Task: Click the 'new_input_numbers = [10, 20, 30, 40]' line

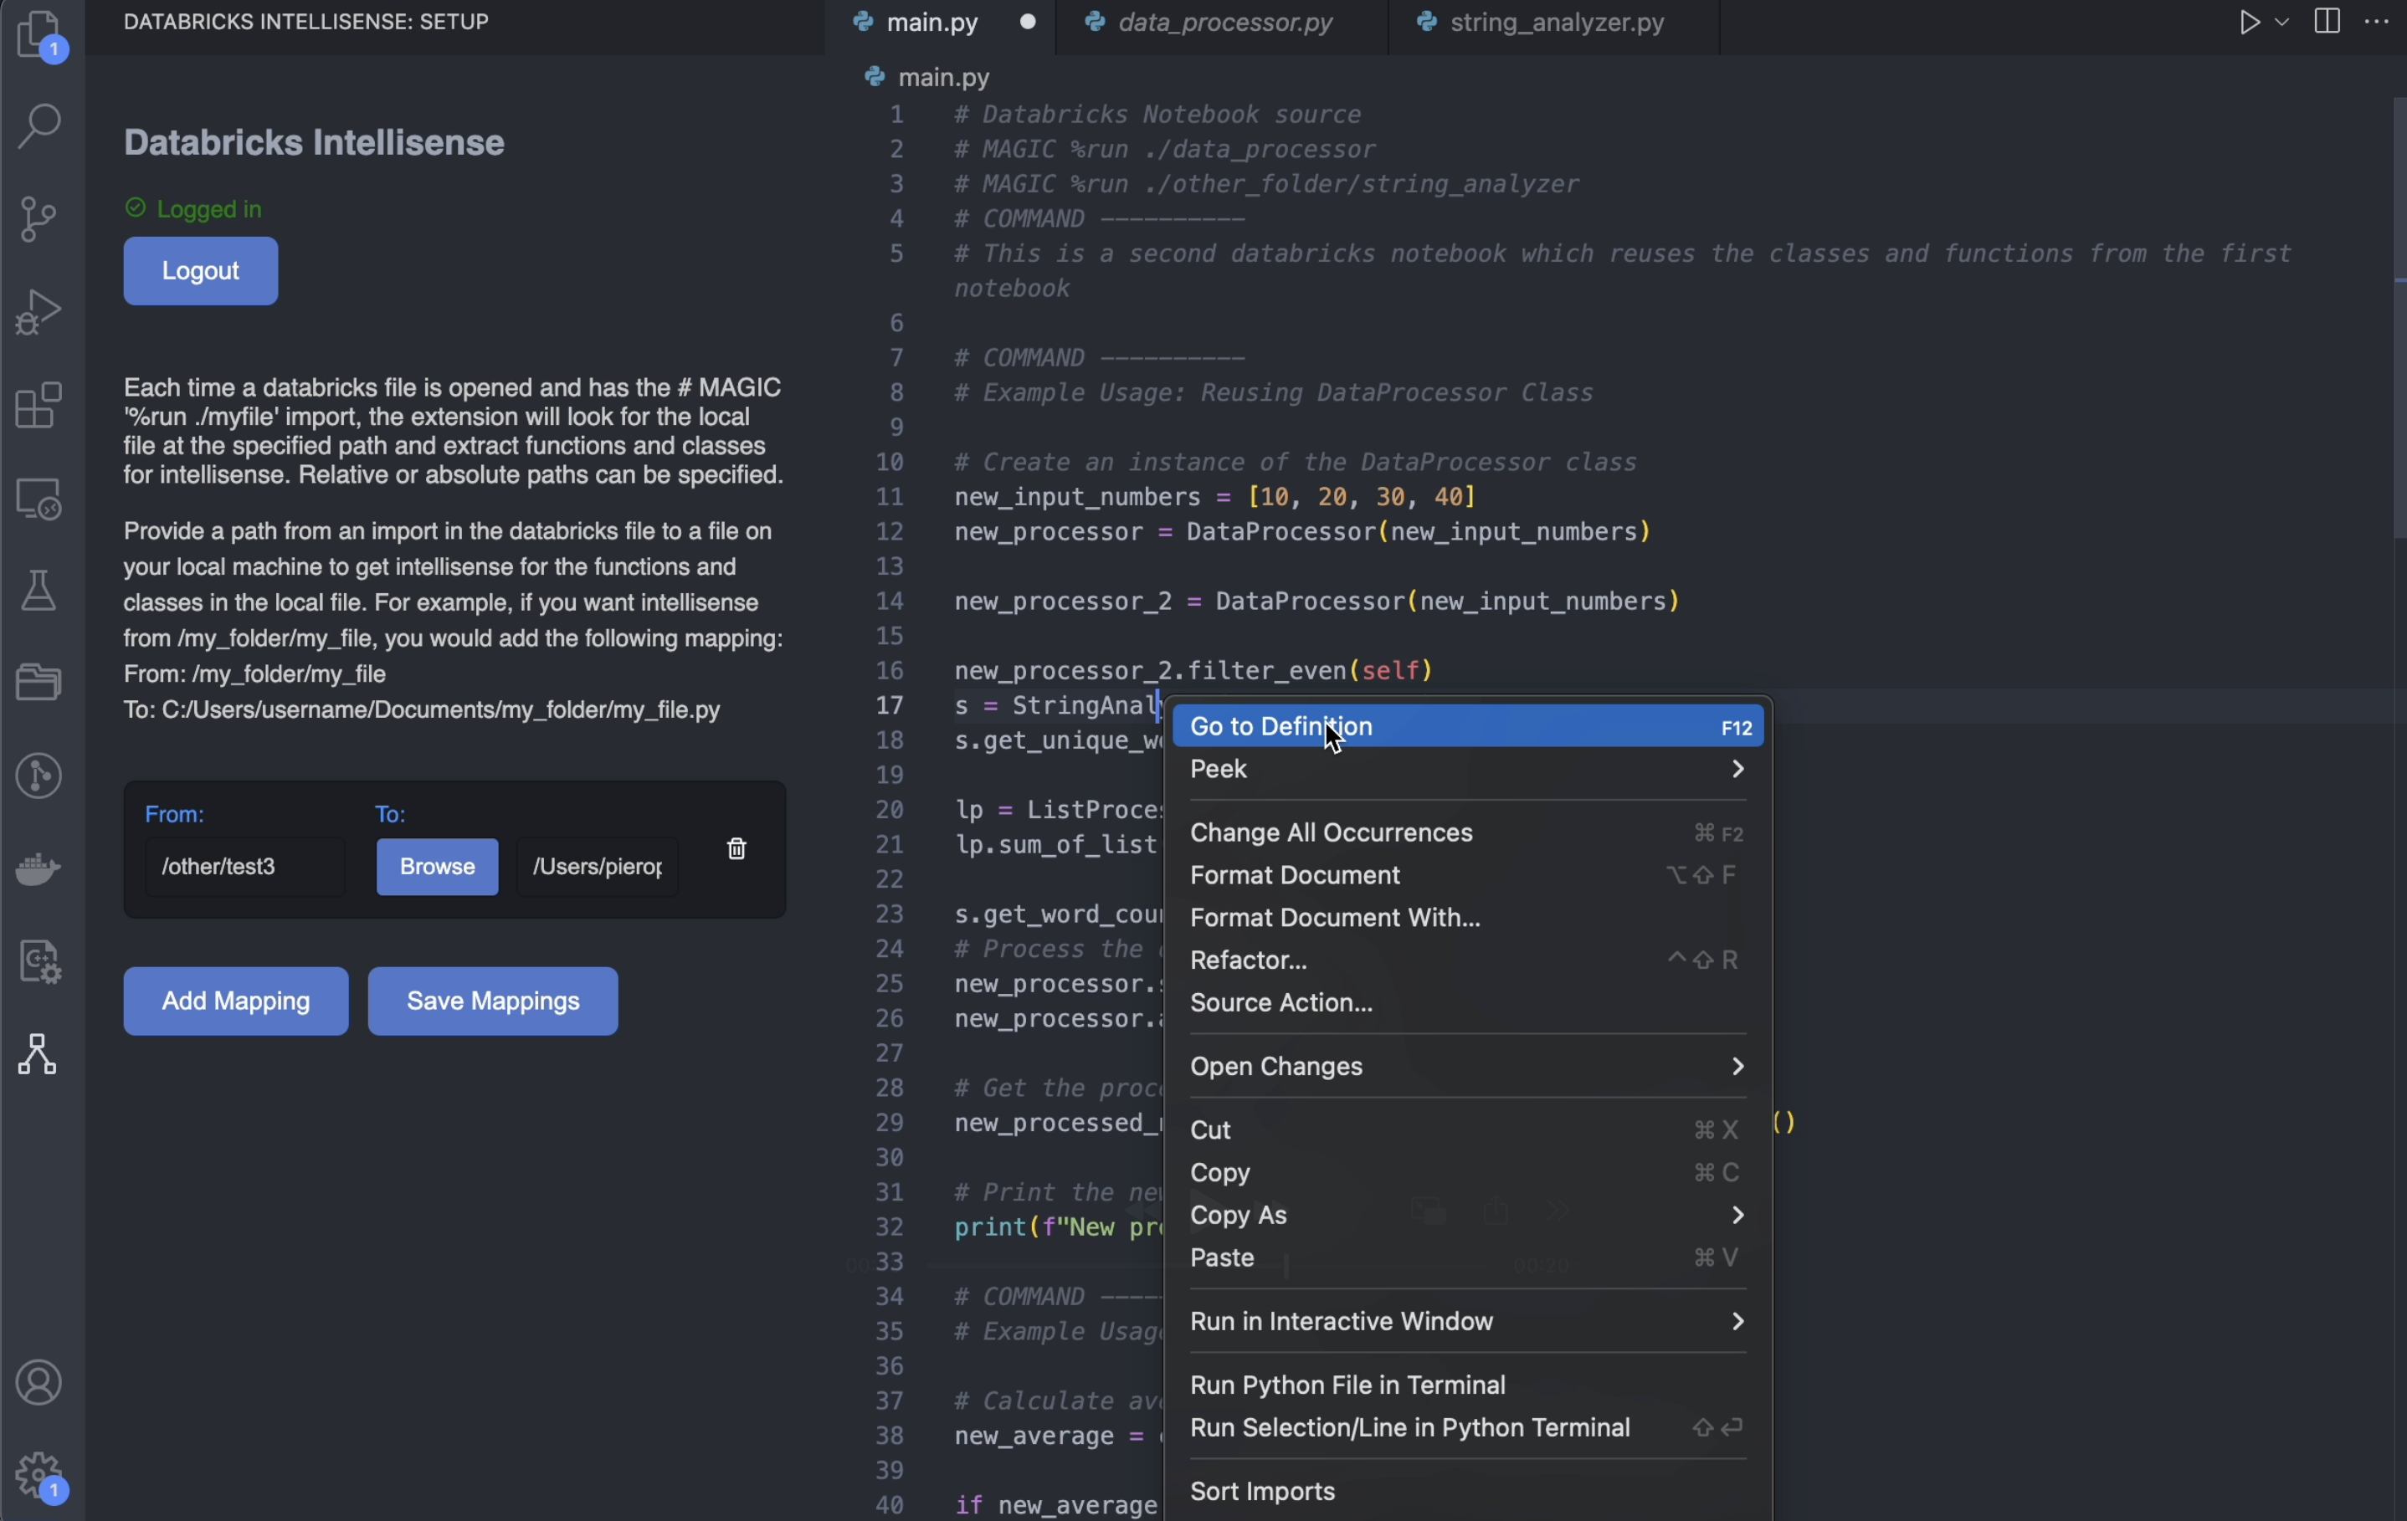Action: [x=1214, y=497]
